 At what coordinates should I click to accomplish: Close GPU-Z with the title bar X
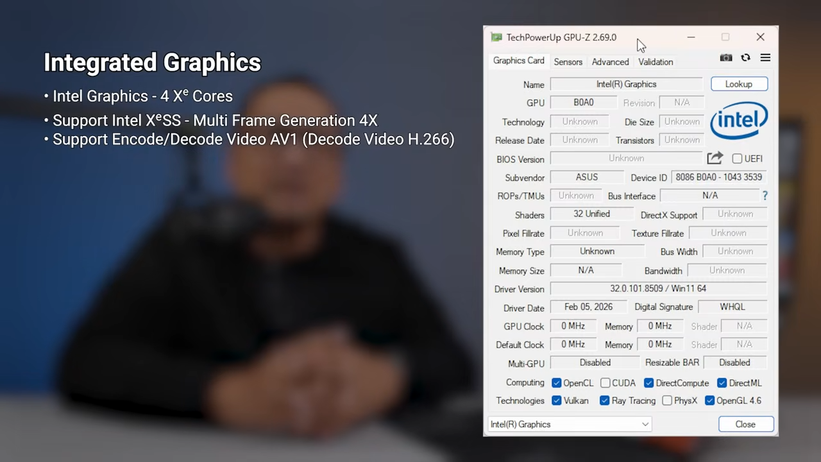pyautogui.click(x=760, y=37)
